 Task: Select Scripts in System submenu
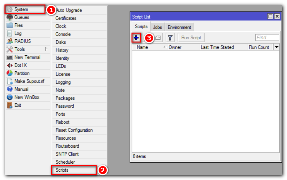tap(62, 170)
